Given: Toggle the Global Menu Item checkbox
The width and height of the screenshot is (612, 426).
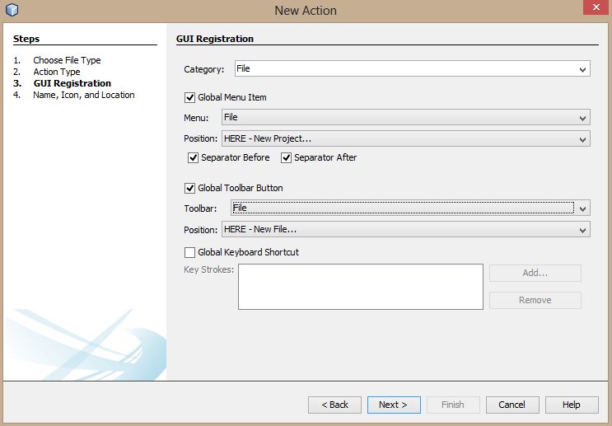Looking at the screenshot, I should pos(190,97).
